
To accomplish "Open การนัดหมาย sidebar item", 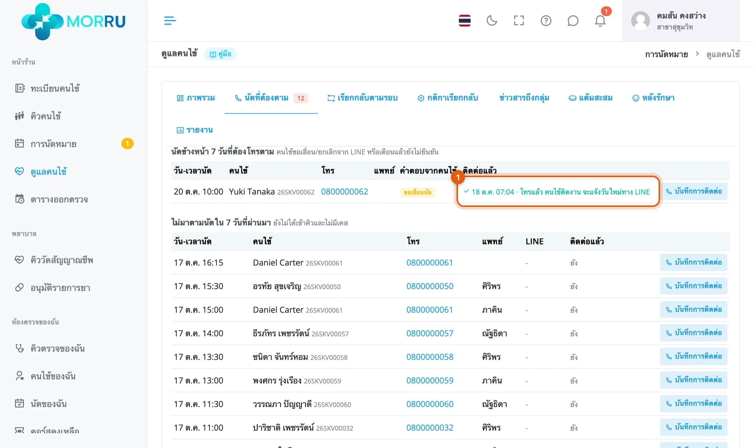I will pos(53,144).
